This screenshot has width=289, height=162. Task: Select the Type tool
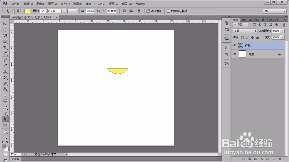tap(5, 113)
